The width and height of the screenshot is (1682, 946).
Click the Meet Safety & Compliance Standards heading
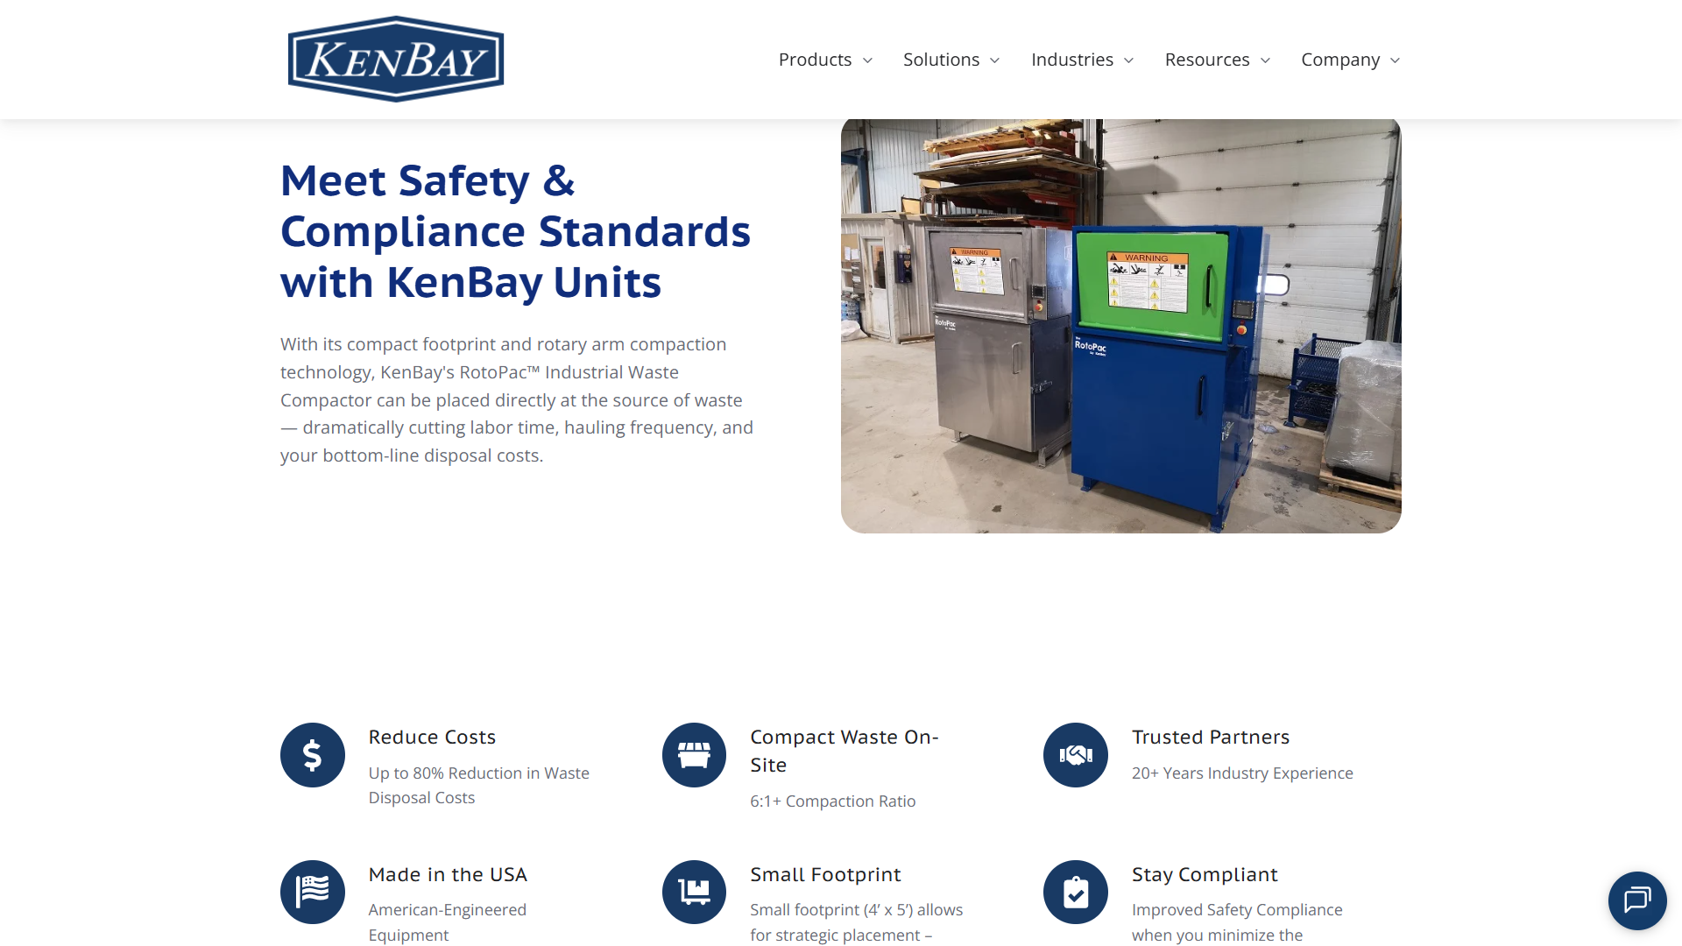pyautogui.click(x=515, y=231)
